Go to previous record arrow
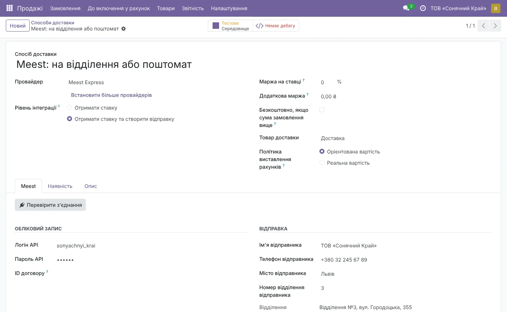Image resolution: width=507 pixels, height=312 pixels. (483, 26)
